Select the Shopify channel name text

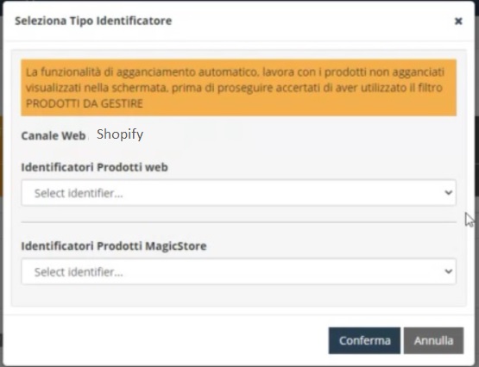coord(120,134)
